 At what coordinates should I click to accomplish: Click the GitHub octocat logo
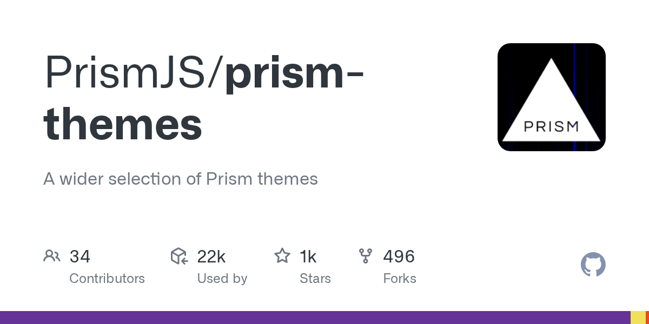coord(593,265)
